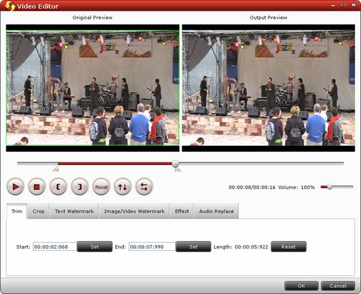Screen dimensions: 361x294
Task: Mark trim start with left bracket icon
Action: (x=58, y=186)
